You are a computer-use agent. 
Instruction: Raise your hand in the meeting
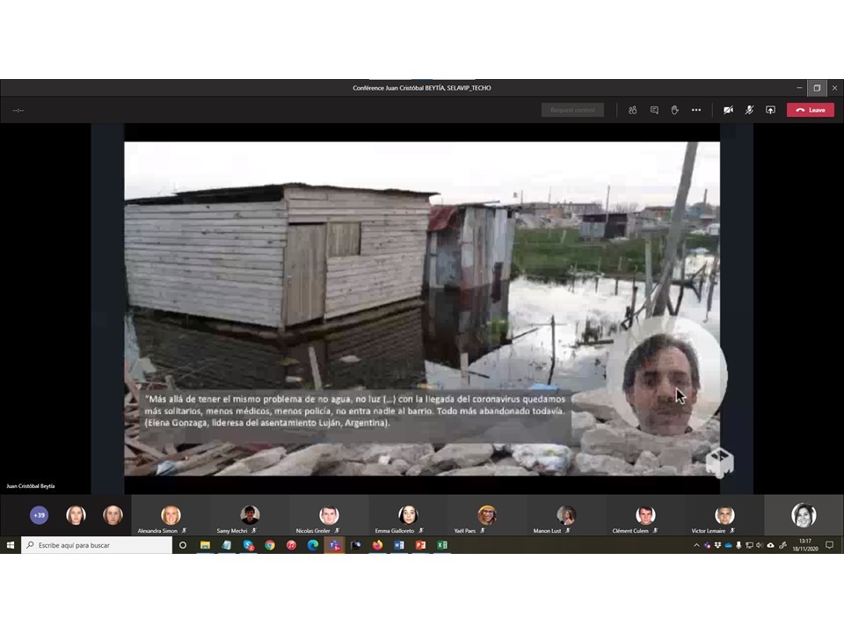675,110
